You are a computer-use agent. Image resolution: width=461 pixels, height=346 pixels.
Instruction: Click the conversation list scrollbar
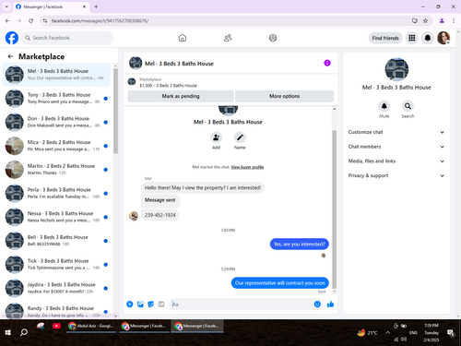(115, 111)
